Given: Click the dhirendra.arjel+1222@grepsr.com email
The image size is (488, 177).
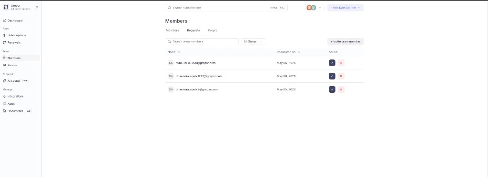Looking at the screenshot, I should click(199, 76).
